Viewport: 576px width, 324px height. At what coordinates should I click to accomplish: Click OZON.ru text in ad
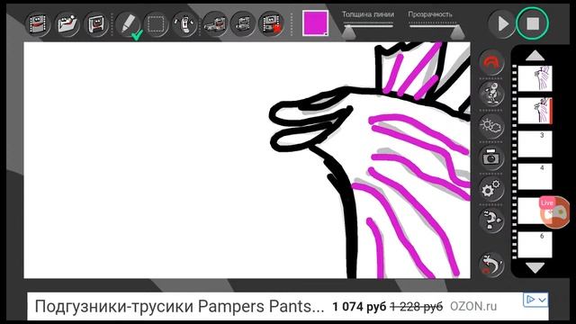[x=473, y=306]
